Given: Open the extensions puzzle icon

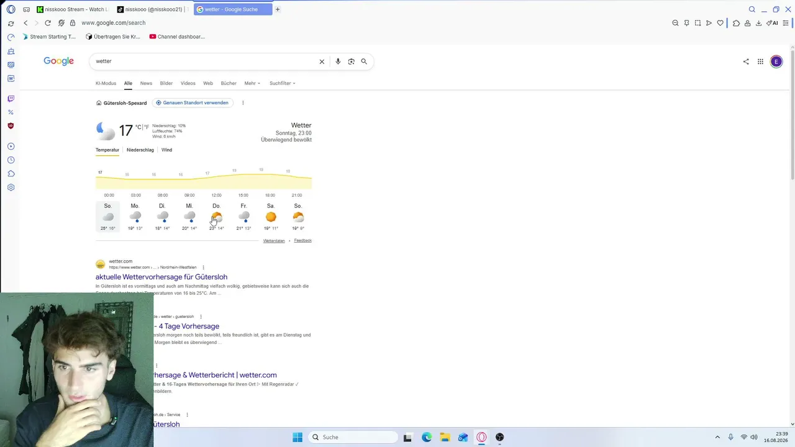Looking at the screenshot, I should point(736,23).
